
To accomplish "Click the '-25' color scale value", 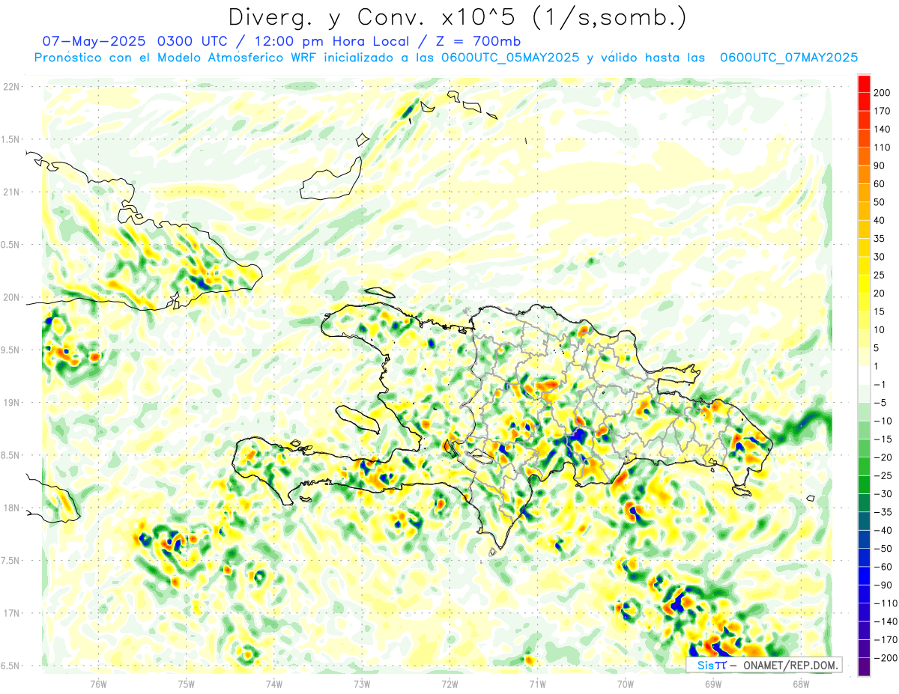I will (883, 475).
